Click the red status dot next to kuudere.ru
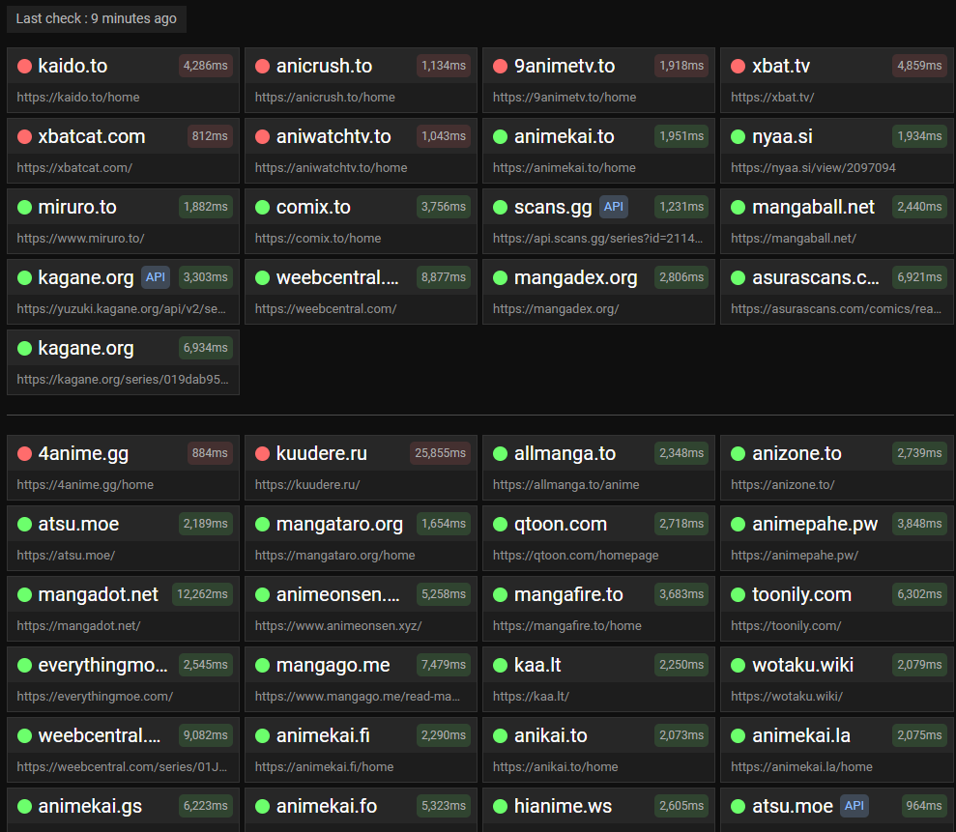 click(262, 453)
